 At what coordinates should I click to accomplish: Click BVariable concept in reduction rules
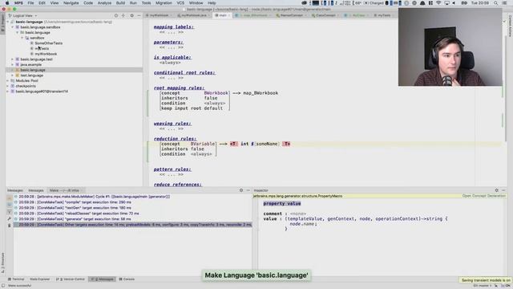(203, 144)
